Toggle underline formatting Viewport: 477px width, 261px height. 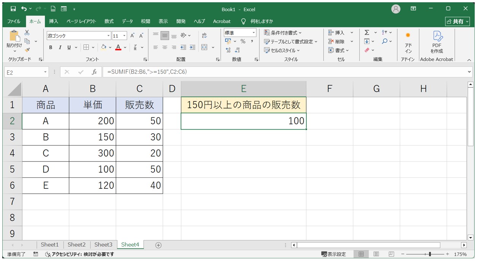[x=69, y=47]
